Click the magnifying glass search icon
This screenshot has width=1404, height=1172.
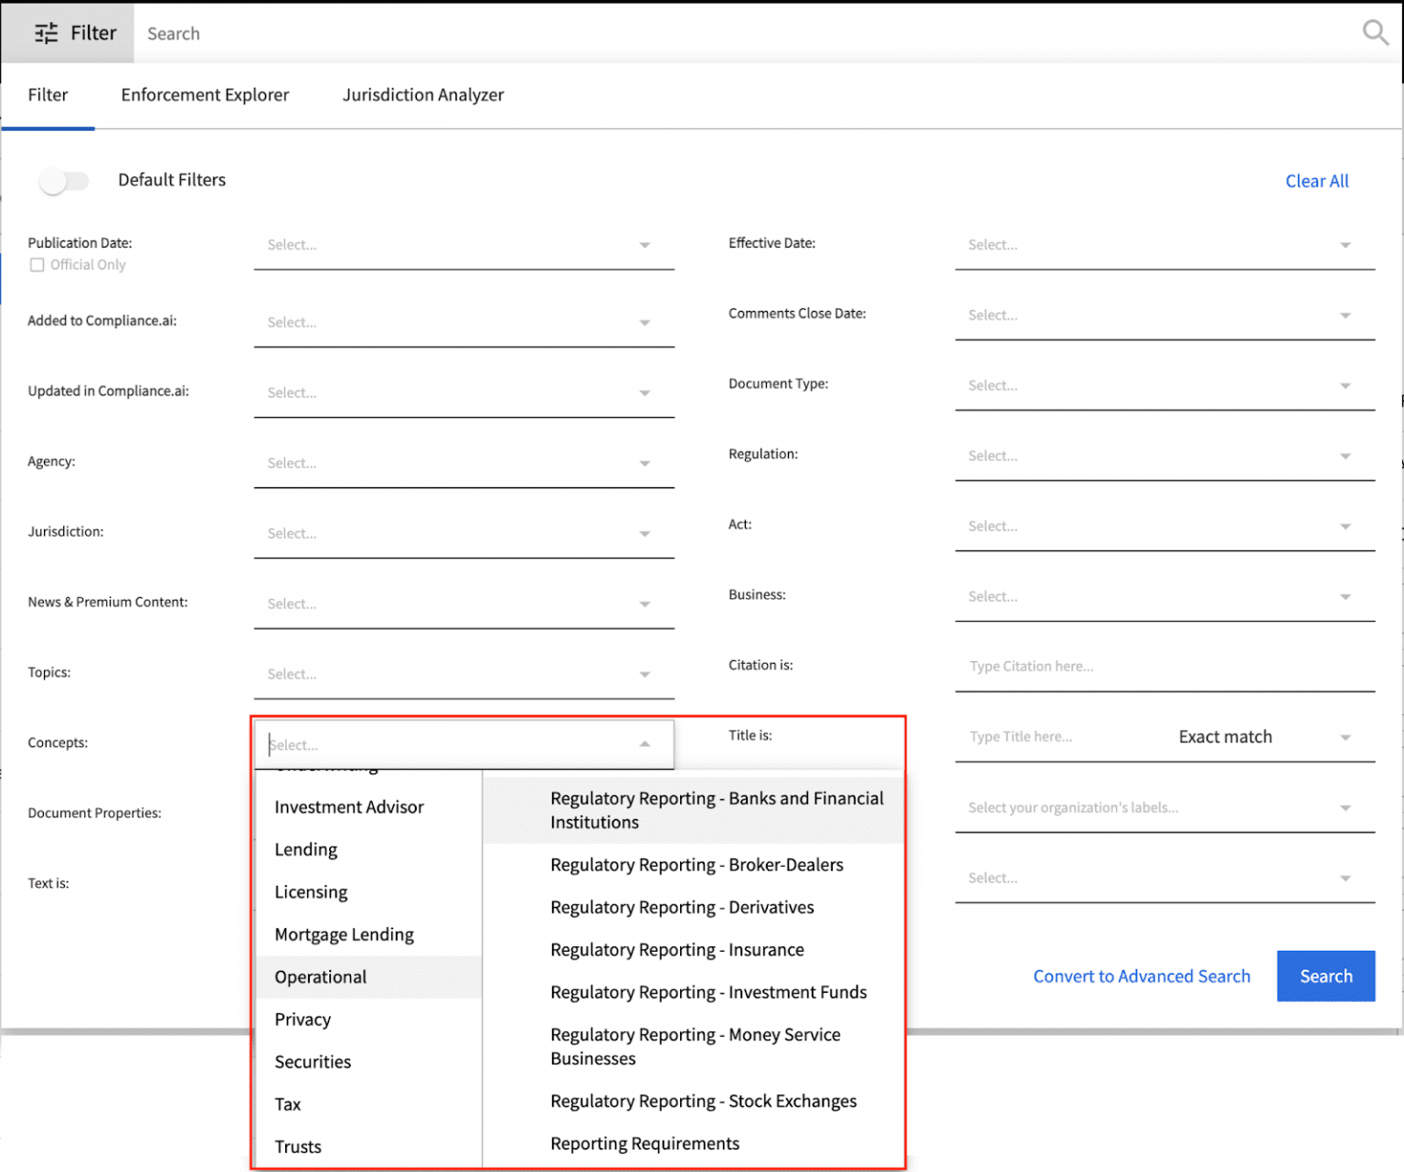pos(1374,33)
